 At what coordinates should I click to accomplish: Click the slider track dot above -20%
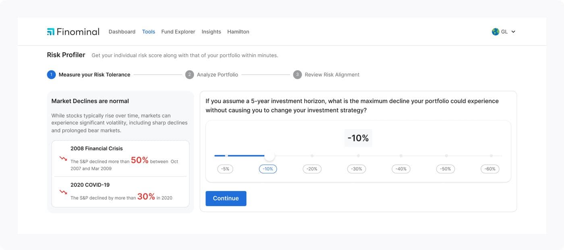tap(312, 156)
